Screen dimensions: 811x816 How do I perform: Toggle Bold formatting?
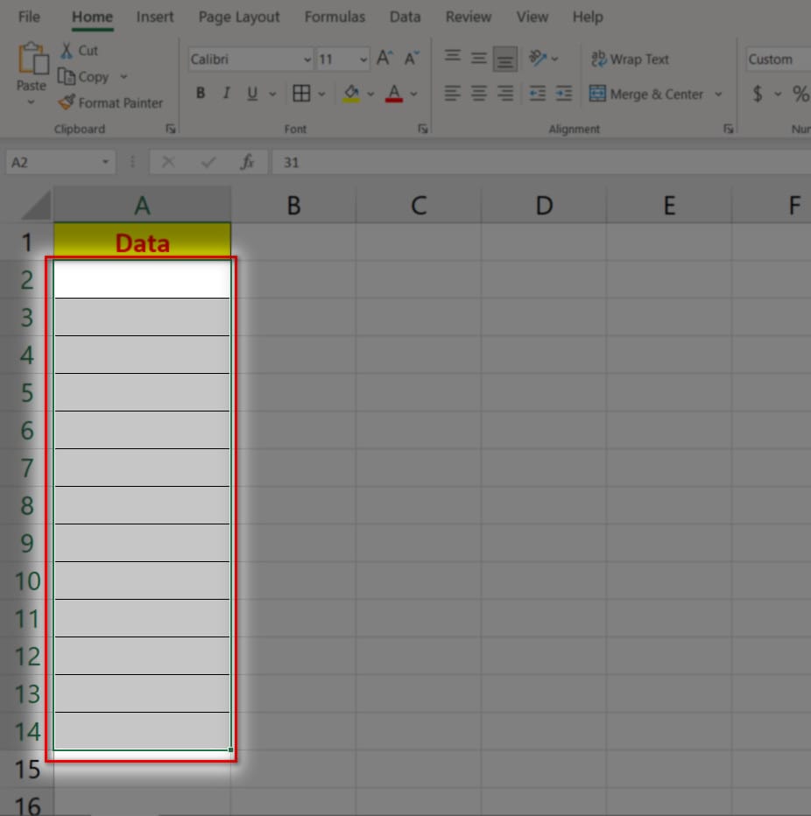[201, 94]
